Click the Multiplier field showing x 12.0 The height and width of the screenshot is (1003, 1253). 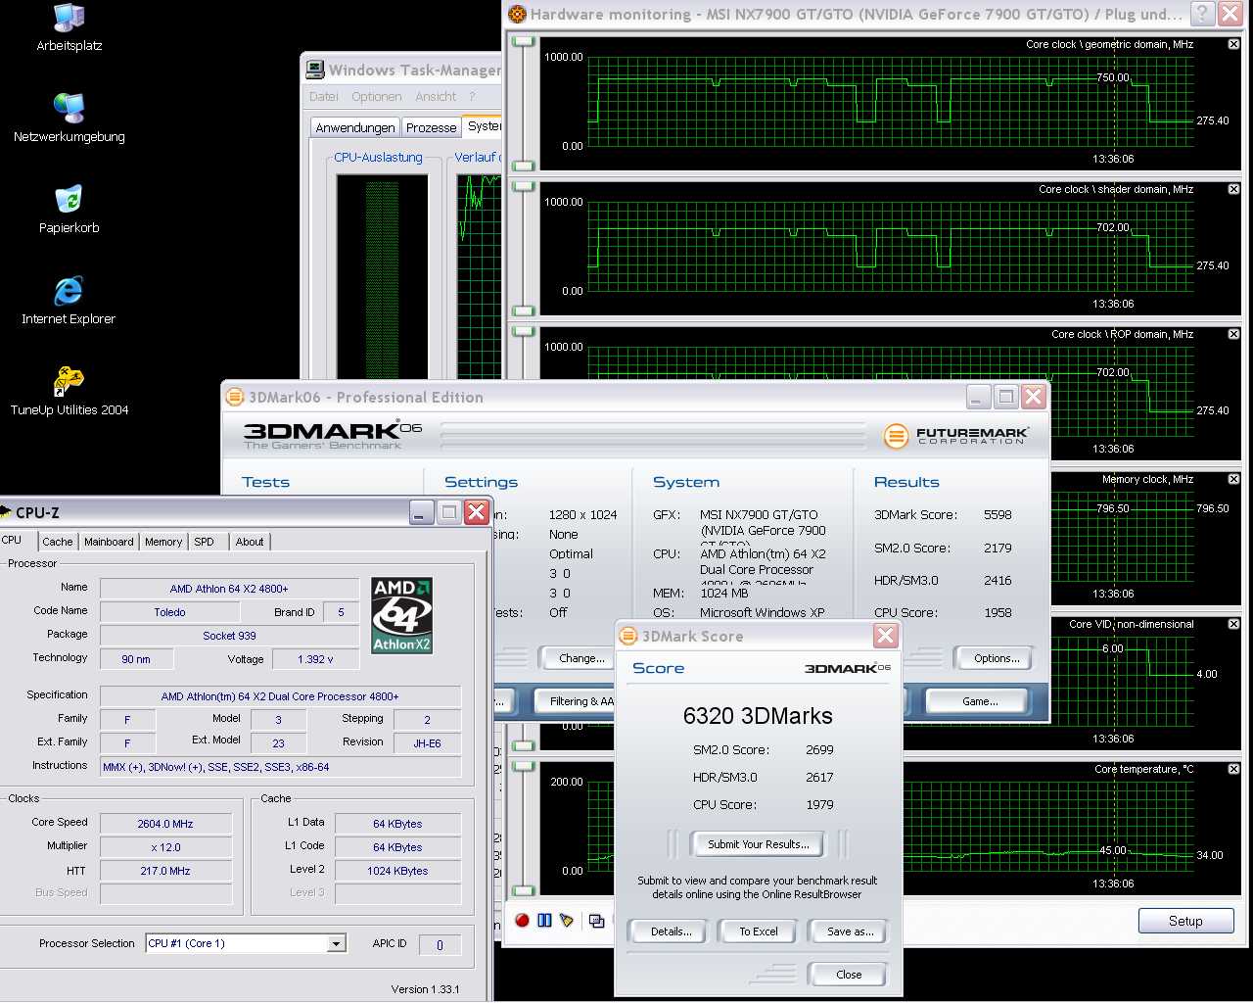[x=165, y=847]
